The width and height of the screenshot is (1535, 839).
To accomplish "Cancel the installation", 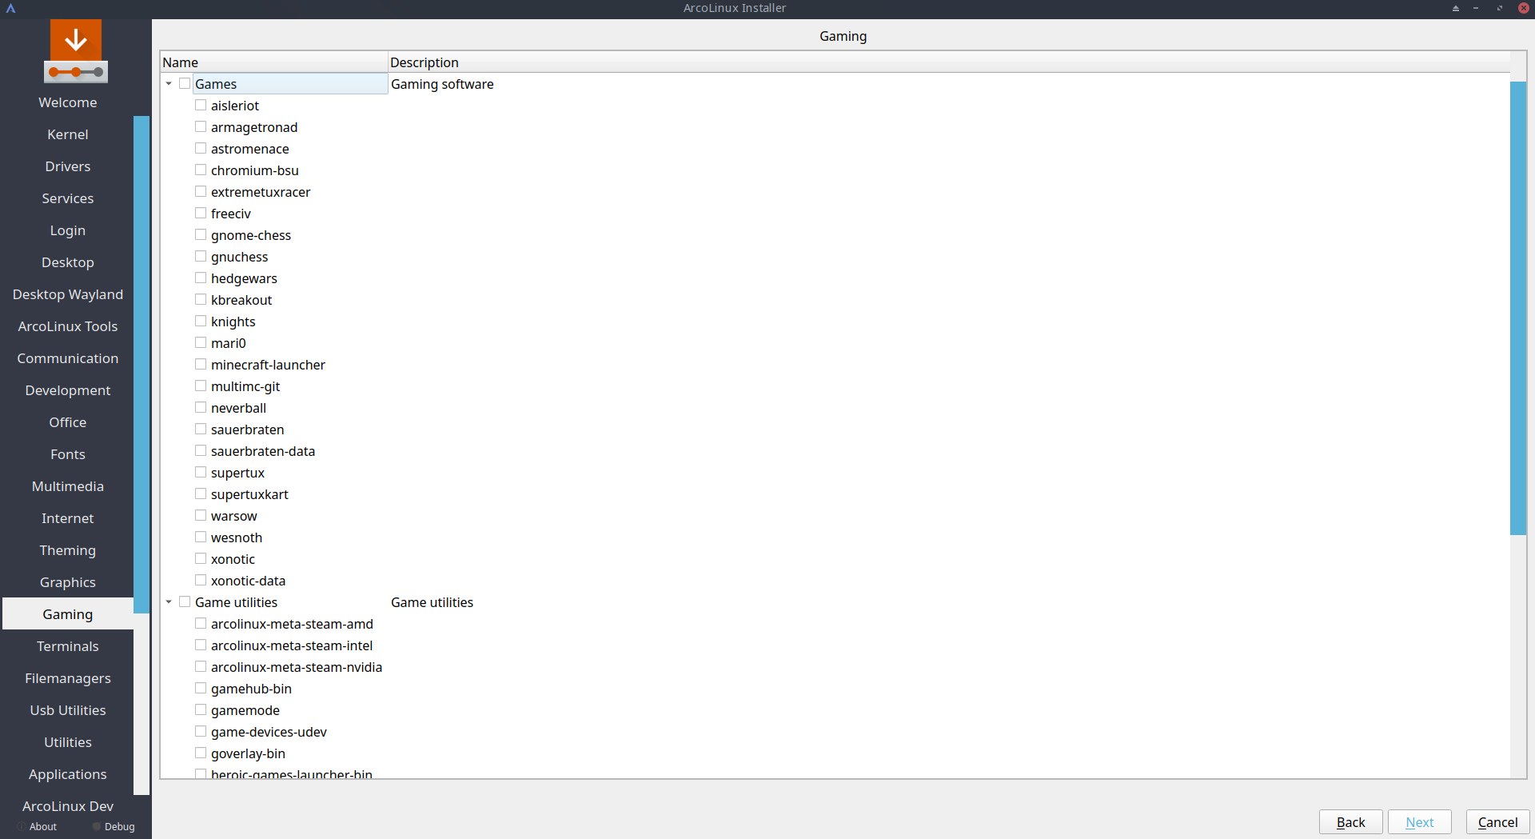I will (x=1498, y=822).
